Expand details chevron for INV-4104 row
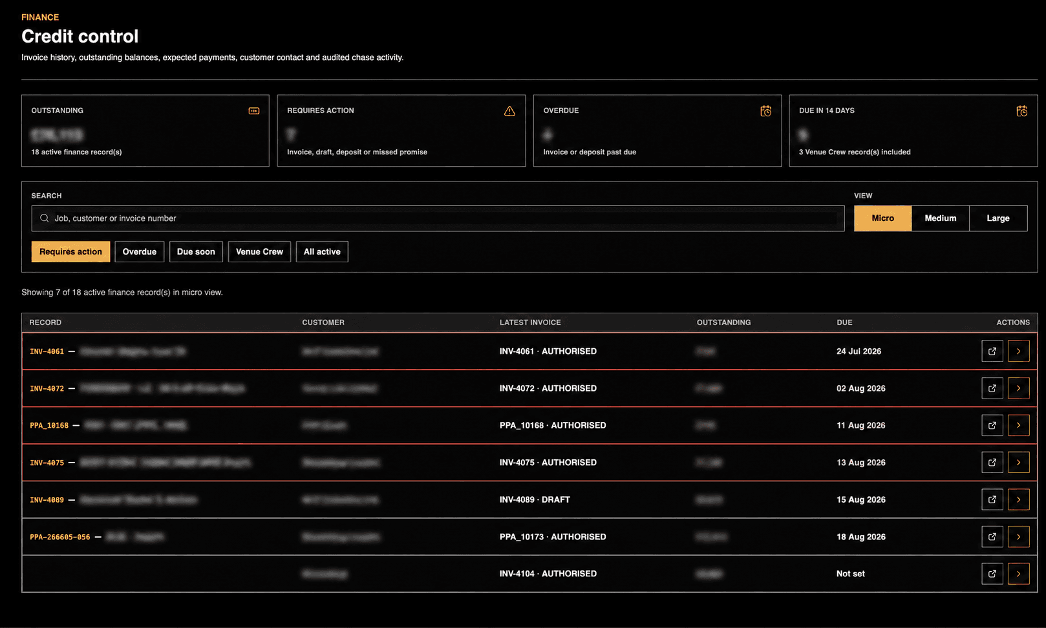 (1019, 574)
